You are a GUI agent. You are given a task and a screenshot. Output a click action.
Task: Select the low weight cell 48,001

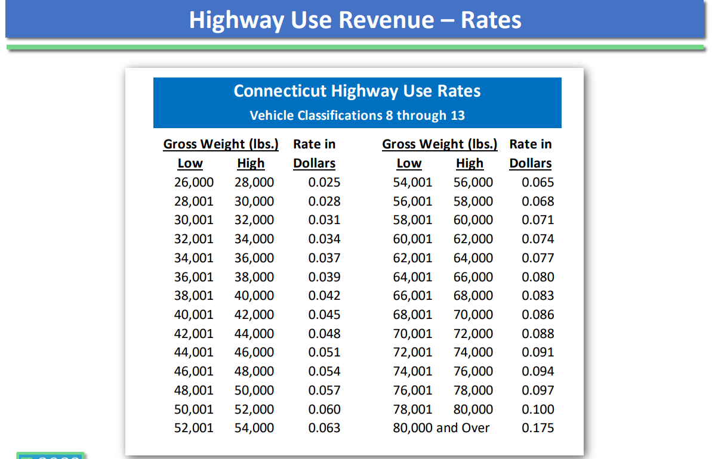click(x=194, y=390)
